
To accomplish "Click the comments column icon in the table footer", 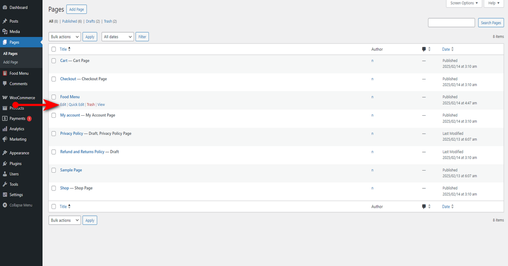I will coord(424,207).
